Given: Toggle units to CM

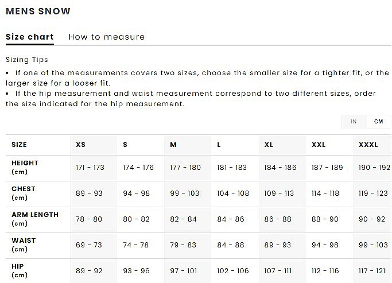Looking at the screenshot, I should point(378,122).
